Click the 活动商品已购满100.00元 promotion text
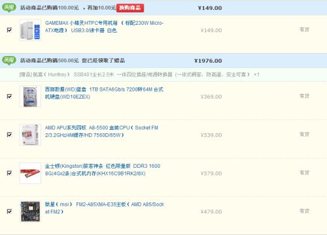327x235 pixels. (x=49, y=8)
